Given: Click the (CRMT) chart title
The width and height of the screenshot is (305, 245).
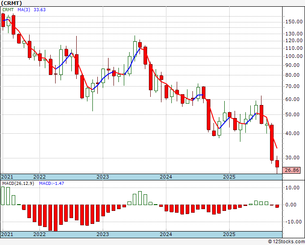Looking at the screenshot, I should 12,3.
